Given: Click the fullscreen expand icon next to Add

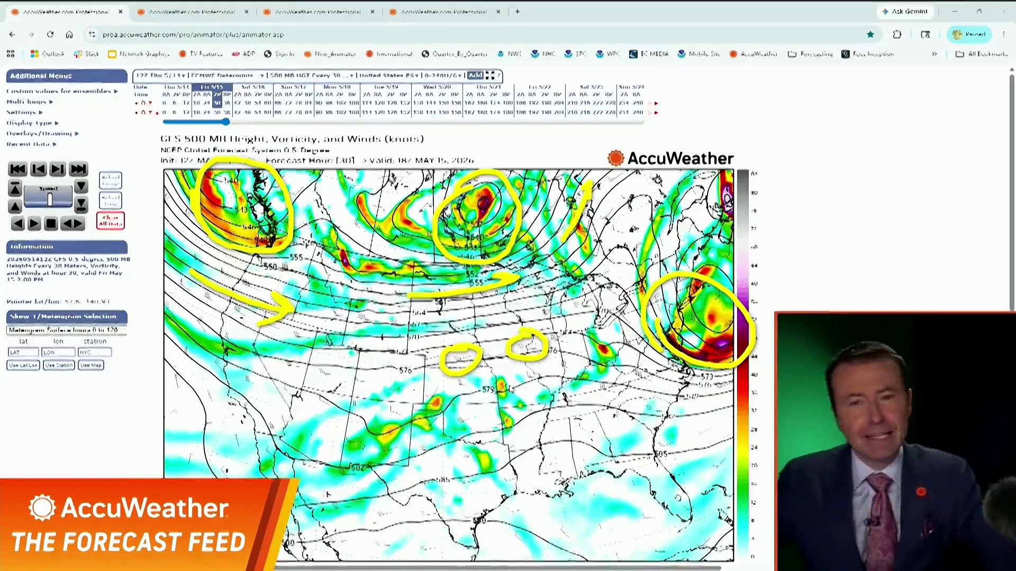Looking at the screenshot, I should (490, 76).
